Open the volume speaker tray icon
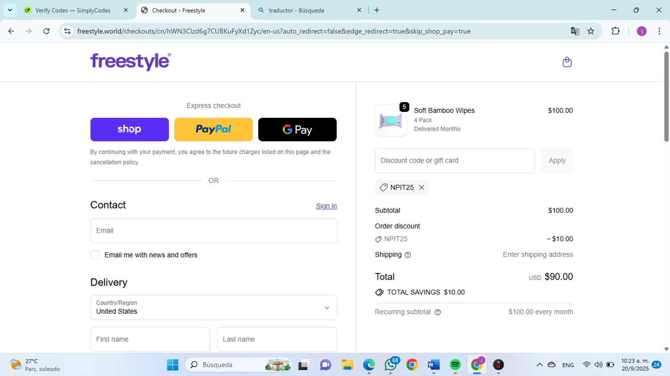Viewport: 670px width, 376px height. click(x=599, y=365)
